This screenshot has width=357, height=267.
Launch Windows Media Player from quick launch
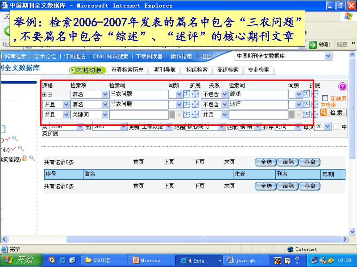(x=52, y=260)
